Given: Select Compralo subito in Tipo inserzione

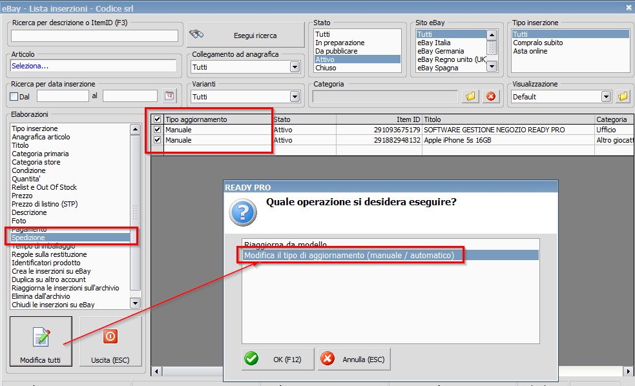Looking at the screenshot, I should [570, 43].
